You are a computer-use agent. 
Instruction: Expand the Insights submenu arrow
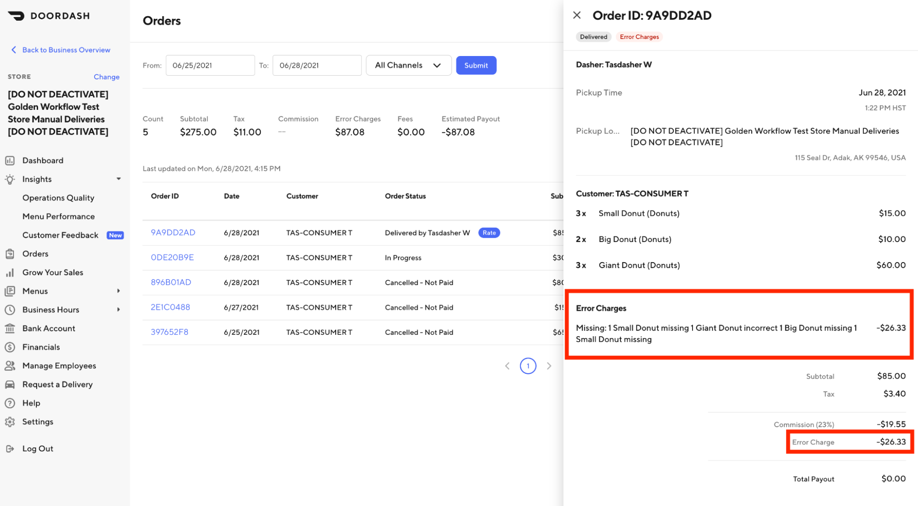(118, 179)
